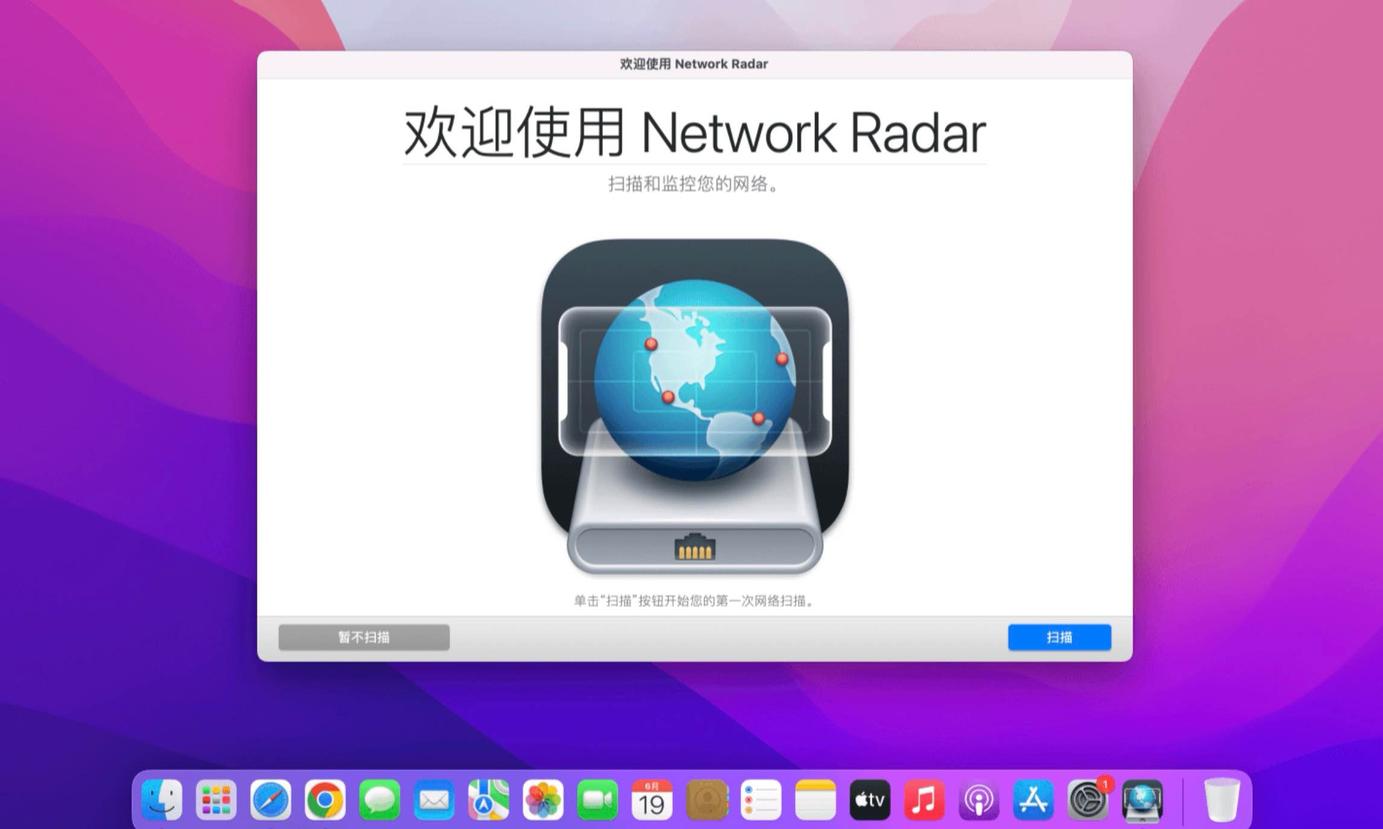The width and height of the screenshot is (1383, 829).
Task: Open Notes from the Dock
Action: pyautogui.click(x=816, y=799)
